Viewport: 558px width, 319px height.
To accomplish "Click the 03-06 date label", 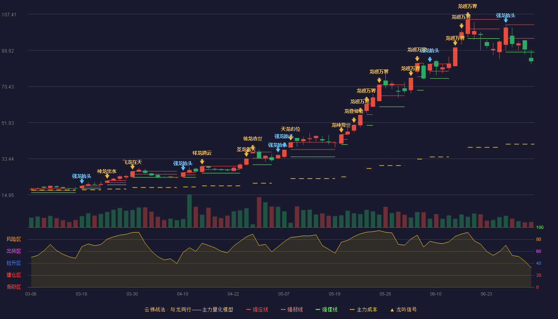I will pyautogui.click(x=31, y=294).
